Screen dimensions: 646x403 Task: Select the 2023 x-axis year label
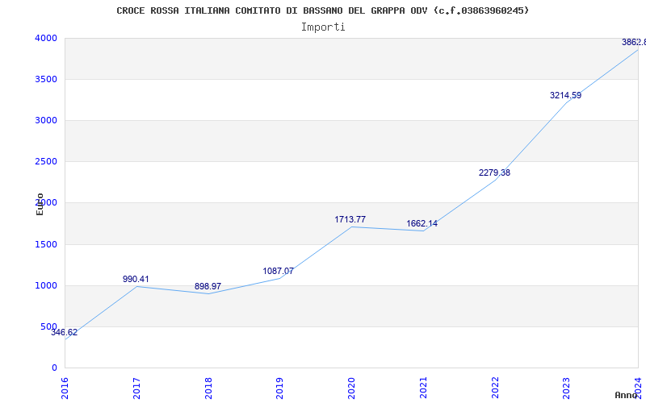tap(567, 388)
